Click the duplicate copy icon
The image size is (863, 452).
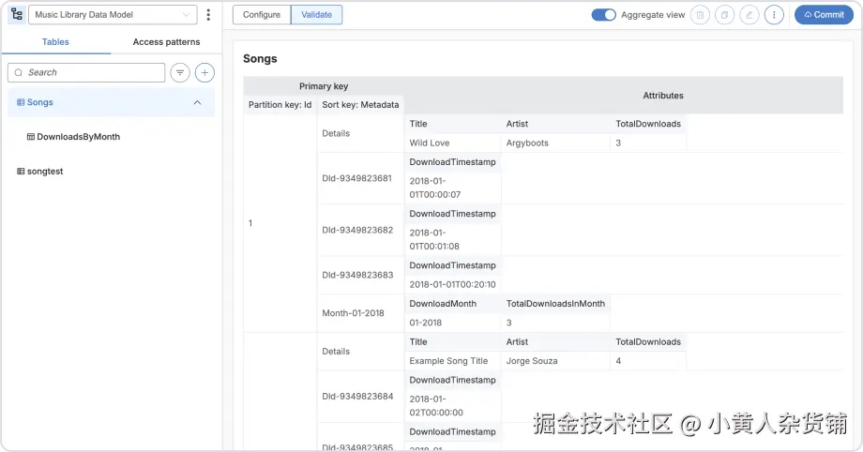coord(724,15)
